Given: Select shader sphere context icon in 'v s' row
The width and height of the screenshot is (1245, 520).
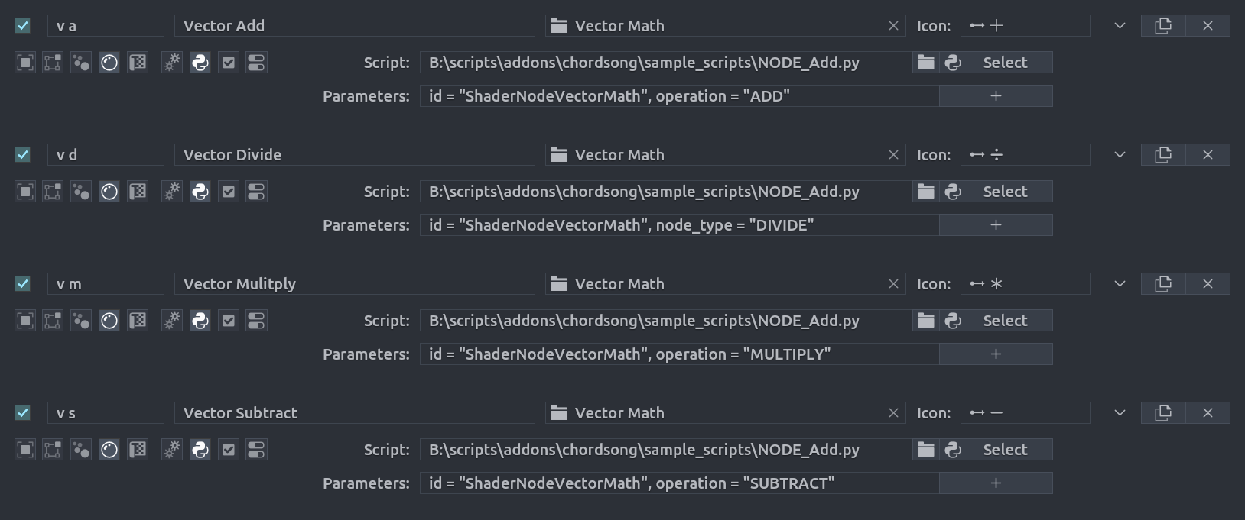Looking at the screenshot, I should click(x=109, y=450).
